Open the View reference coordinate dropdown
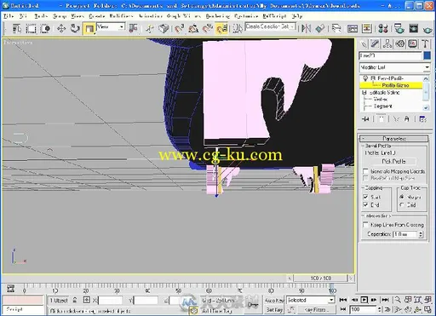This screenshot has width=436, height=316. (111, 27)
